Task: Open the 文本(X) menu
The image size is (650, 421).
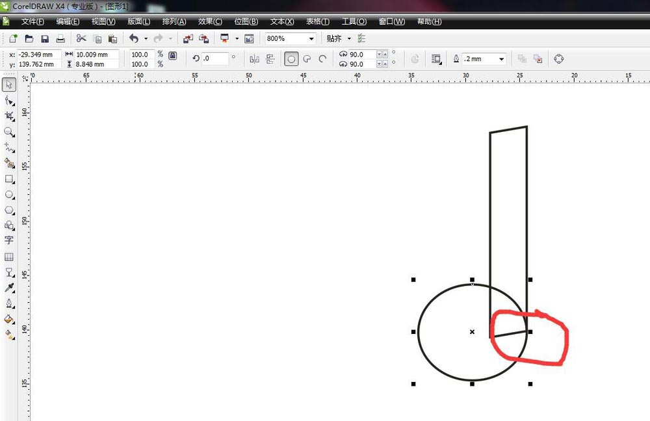Action: 282,21
